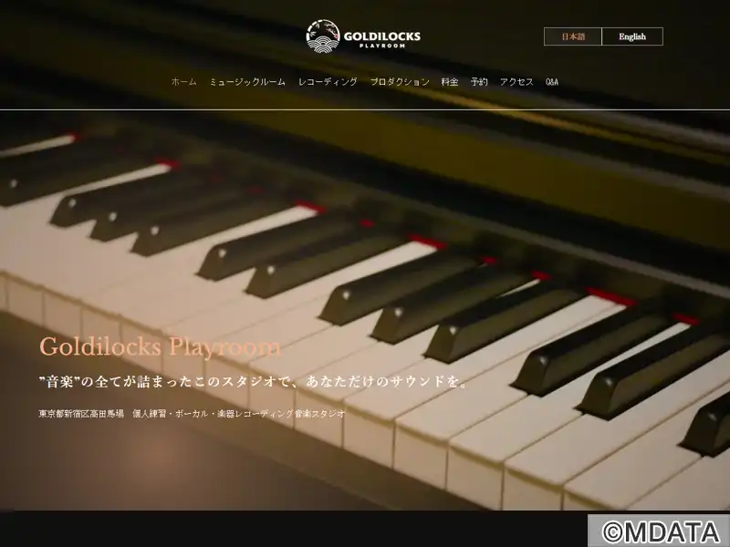The image size is (730, 547).
Task: Click the black footer bar below the hero image
Action: coord(293,529)
